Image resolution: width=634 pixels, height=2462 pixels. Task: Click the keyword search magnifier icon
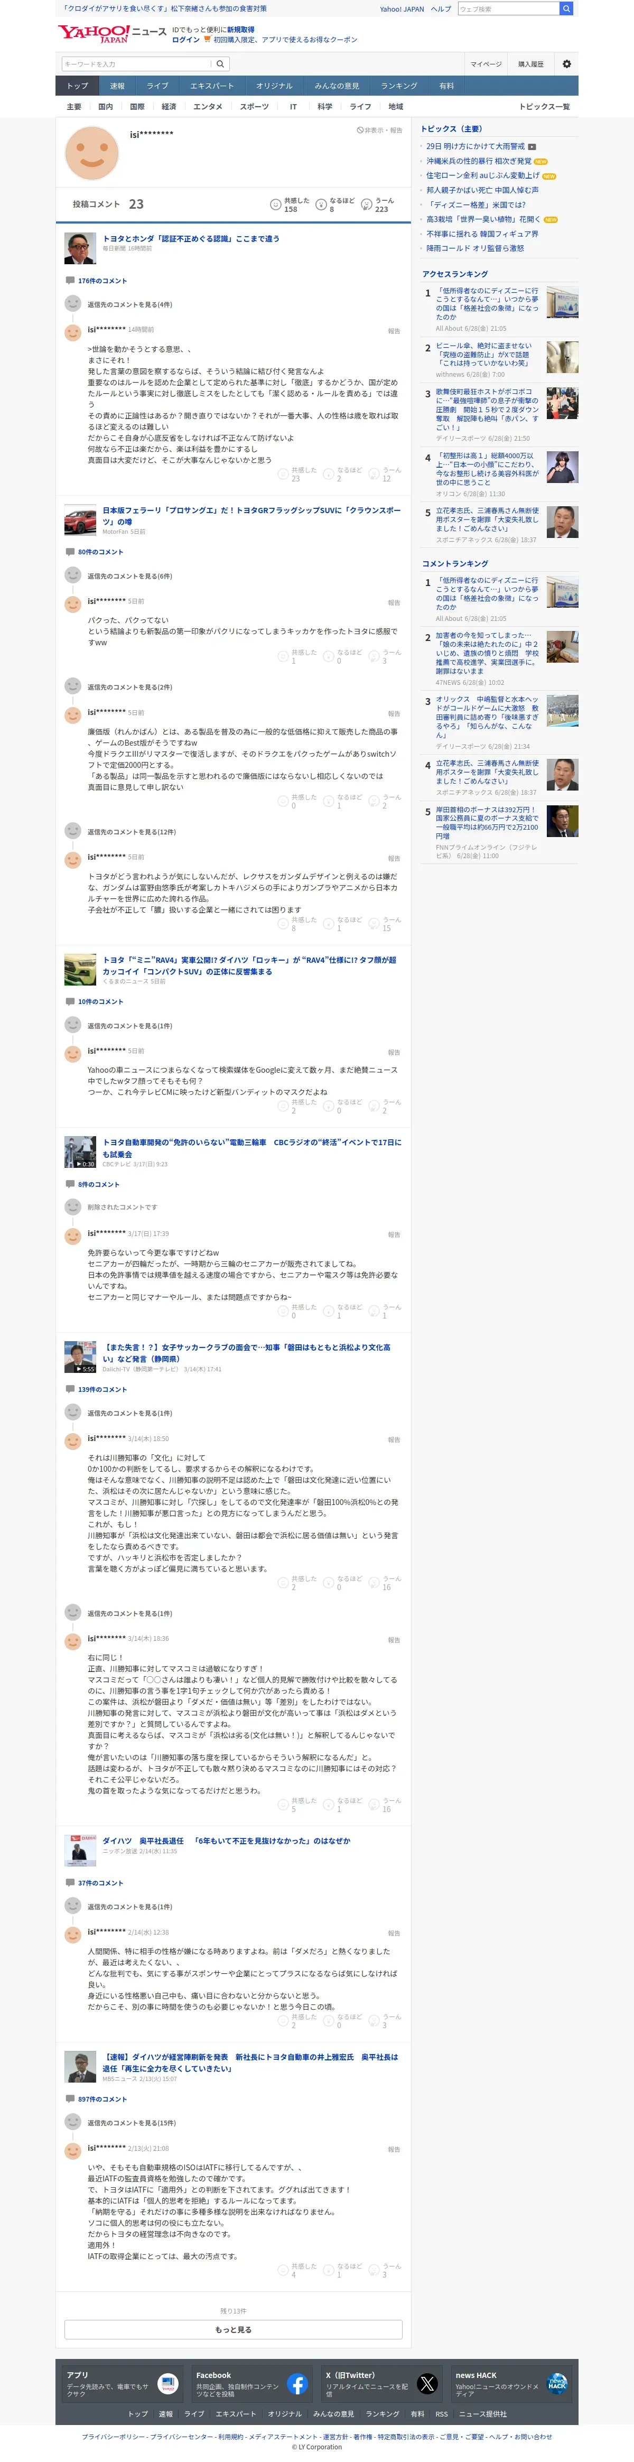click(220, 64)
